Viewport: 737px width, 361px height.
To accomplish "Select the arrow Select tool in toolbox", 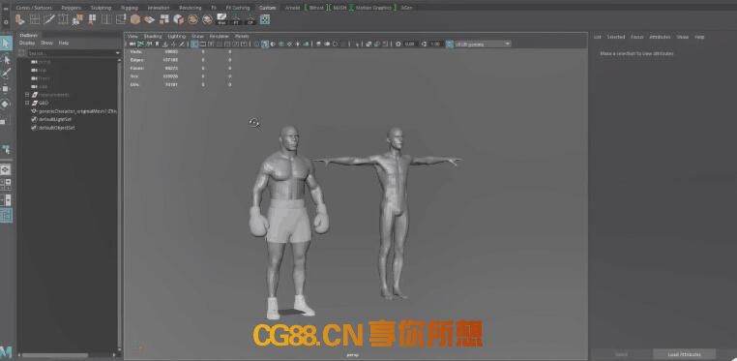I will click(6, 44).
